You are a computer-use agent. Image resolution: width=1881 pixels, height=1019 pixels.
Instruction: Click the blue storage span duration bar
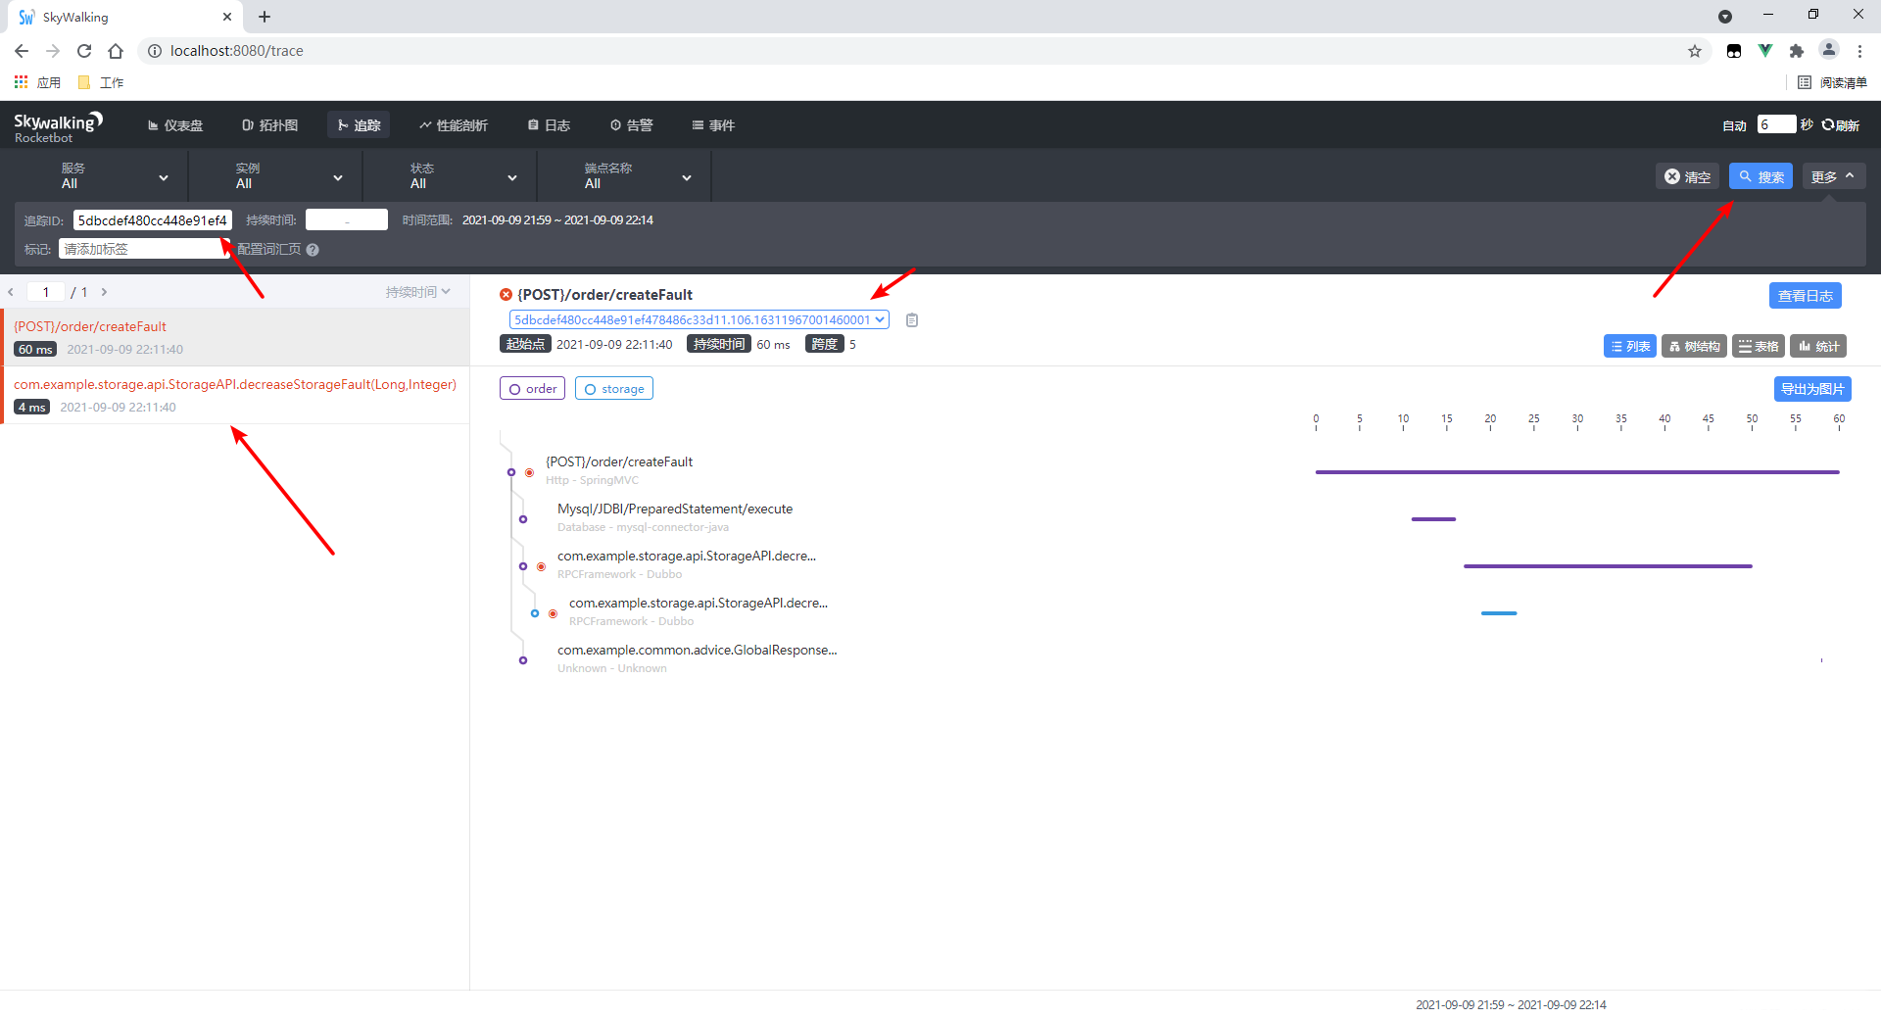click(1499, 613)
